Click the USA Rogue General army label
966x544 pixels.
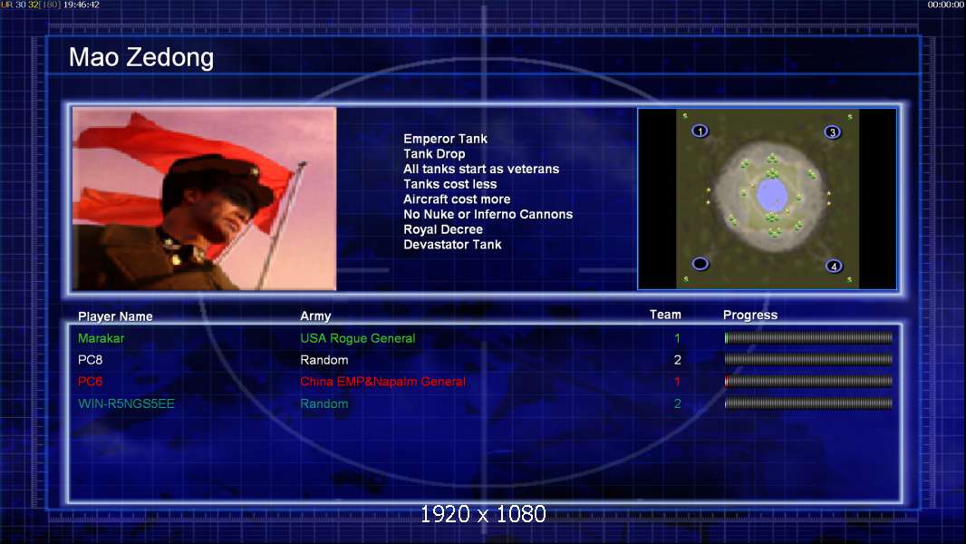tap(357, 338)
